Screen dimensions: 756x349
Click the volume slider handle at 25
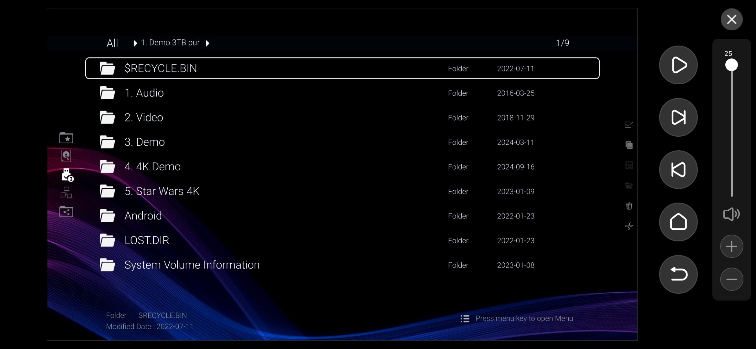pyautogui.click(x=731, y=65)
